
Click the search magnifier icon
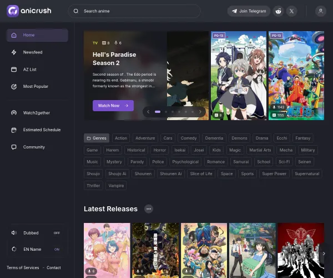point(76,11)
